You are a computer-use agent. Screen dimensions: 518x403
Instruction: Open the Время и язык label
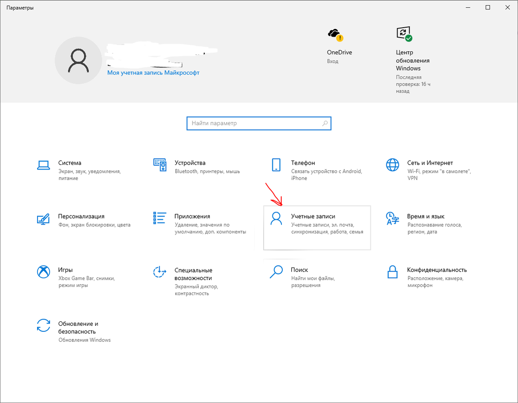tap(426, 216)
